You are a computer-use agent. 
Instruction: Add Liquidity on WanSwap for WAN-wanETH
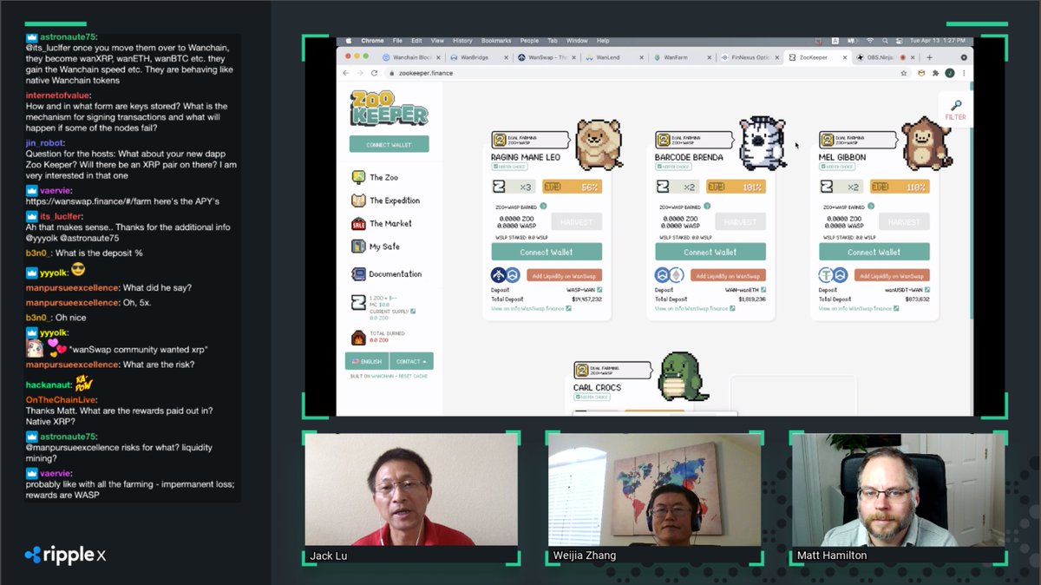(728, 275)
